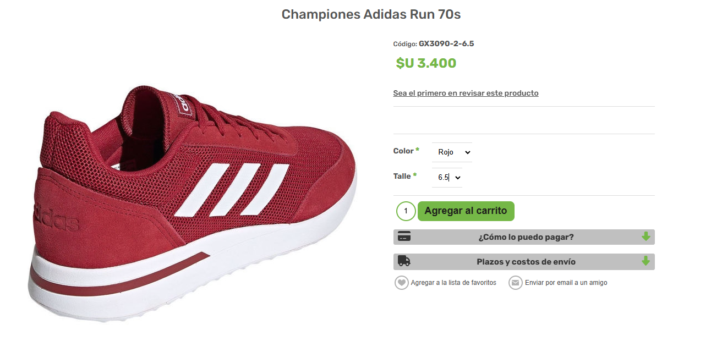Viewport: 711px width, 352px height.
Task: Click the $U 3.400 price
Action: point(426,63)
